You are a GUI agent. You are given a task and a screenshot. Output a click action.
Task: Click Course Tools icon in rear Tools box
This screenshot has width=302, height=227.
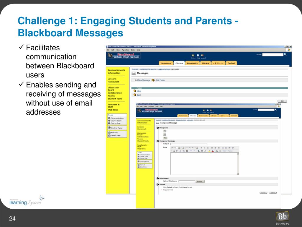click(109, 121)
